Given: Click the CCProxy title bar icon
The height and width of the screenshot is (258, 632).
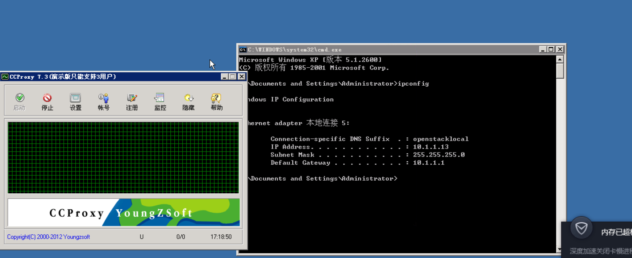Looking at the screenshot, I should 5,76.
